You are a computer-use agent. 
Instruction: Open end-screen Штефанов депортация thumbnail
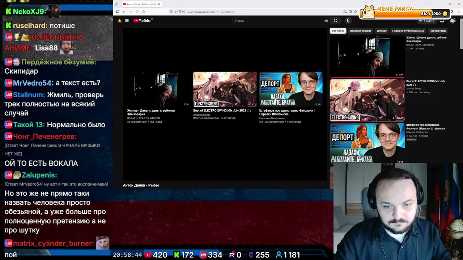click(x=290, y=89)
